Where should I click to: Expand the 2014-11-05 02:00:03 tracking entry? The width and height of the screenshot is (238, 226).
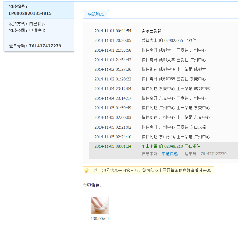(x=176, y=118)
